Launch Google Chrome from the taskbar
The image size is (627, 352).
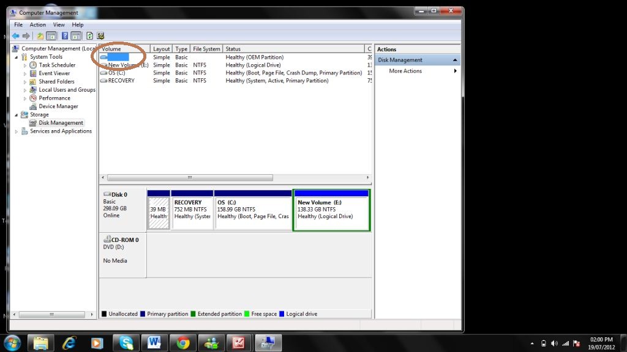(x=182, y=343)
